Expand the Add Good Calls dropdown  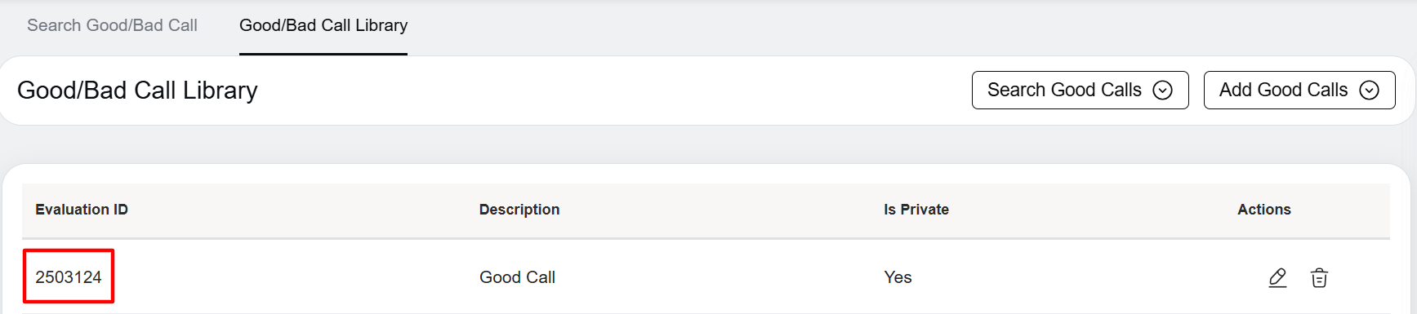(x=1299, y=90)
